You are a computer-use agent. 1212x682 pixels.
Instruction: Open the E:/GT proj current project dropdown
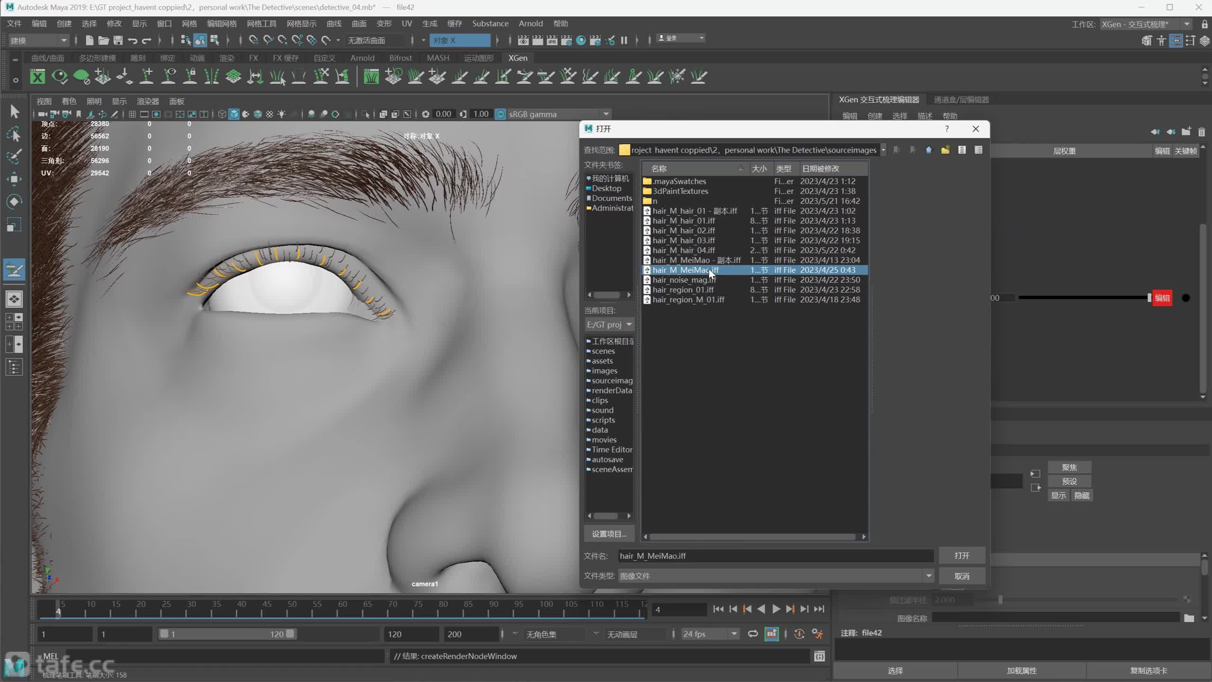[609, 324]
